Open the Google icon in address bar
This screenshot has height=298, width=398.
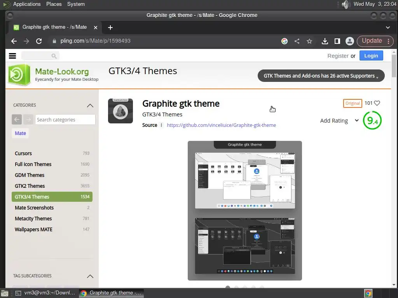(x=285, y=41)
